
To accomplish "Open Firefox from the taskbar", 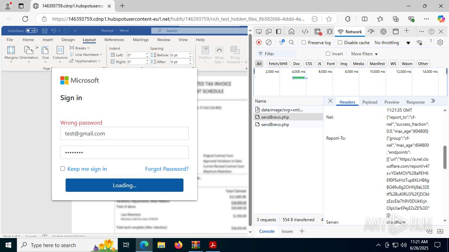I will click(179, 245).
